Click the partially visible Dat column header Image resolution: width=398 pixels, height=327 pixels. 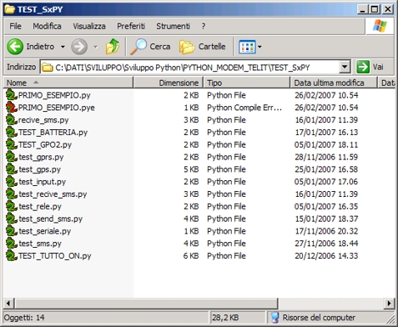tap(386, 83)
